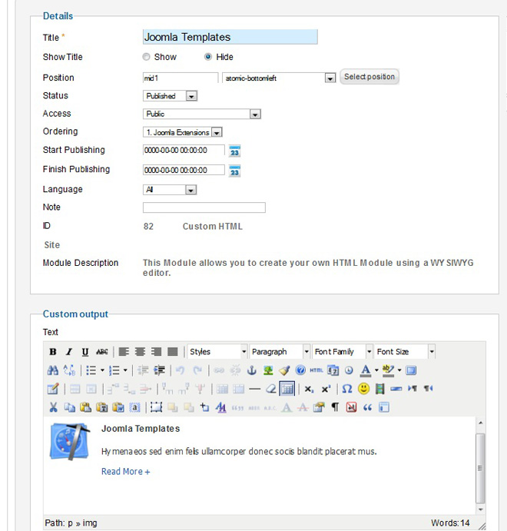507x531 pixels.
Task: Toggle bold formatting in the editor
Action: 53,352
